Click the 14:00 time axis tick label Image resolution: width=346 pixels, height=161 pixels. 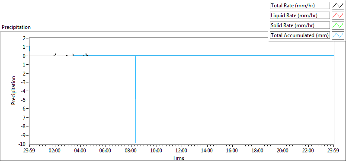click(x=207, y=151)
